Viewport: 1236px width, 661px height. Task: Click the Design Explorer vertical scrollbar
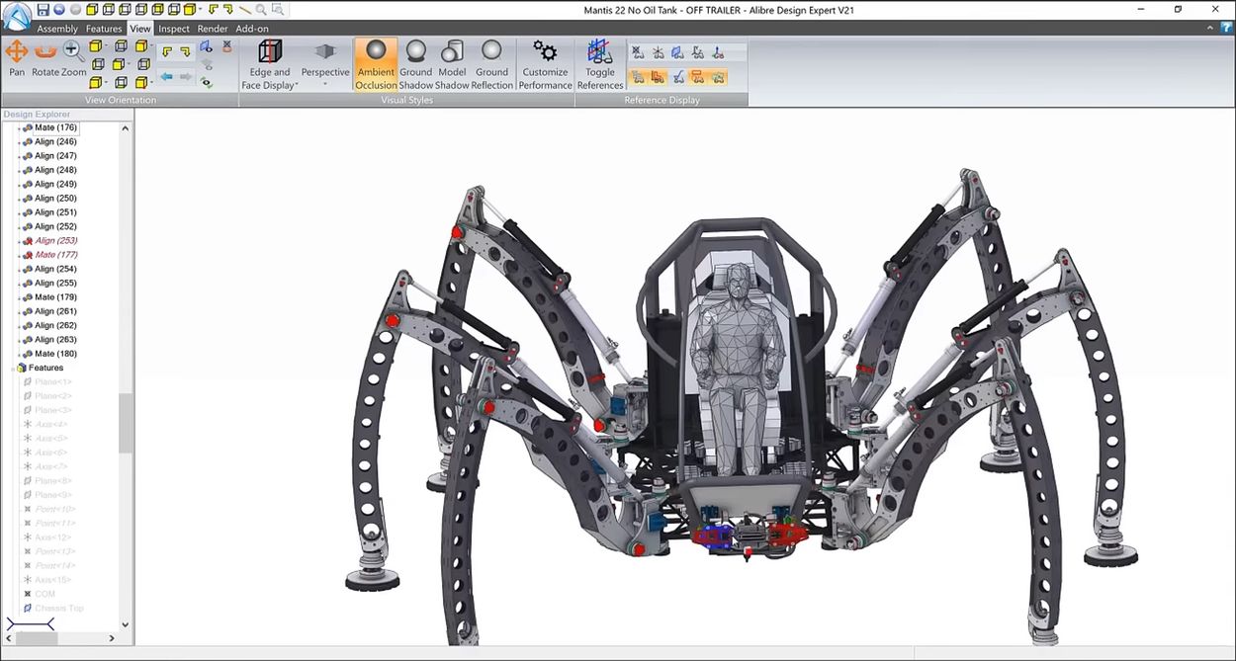tap(126, 423)
